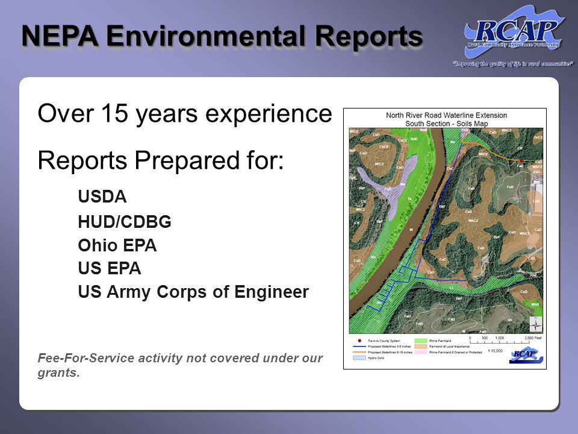Click the blue Proposed Waterlines 3-8 inches line symbol
Image resolution: width=578 pixels, height=434 pixels.
click(359, 347)
